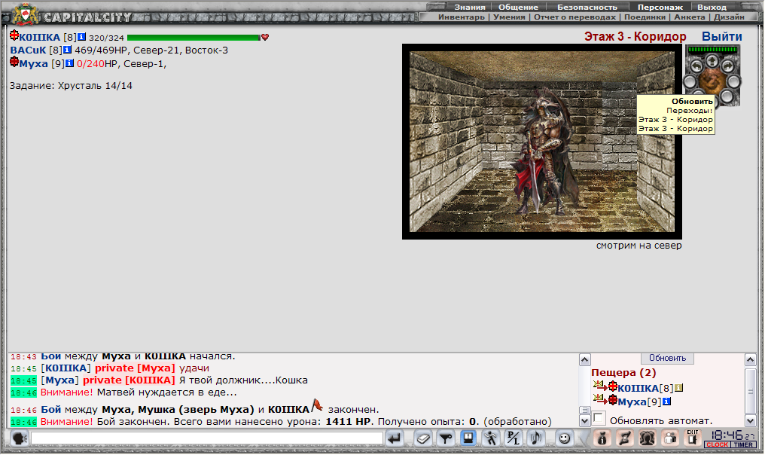Open the smiley emoticons picker
Screen dimensions: 765x455
pyautogui.click(x=565, y=438)
